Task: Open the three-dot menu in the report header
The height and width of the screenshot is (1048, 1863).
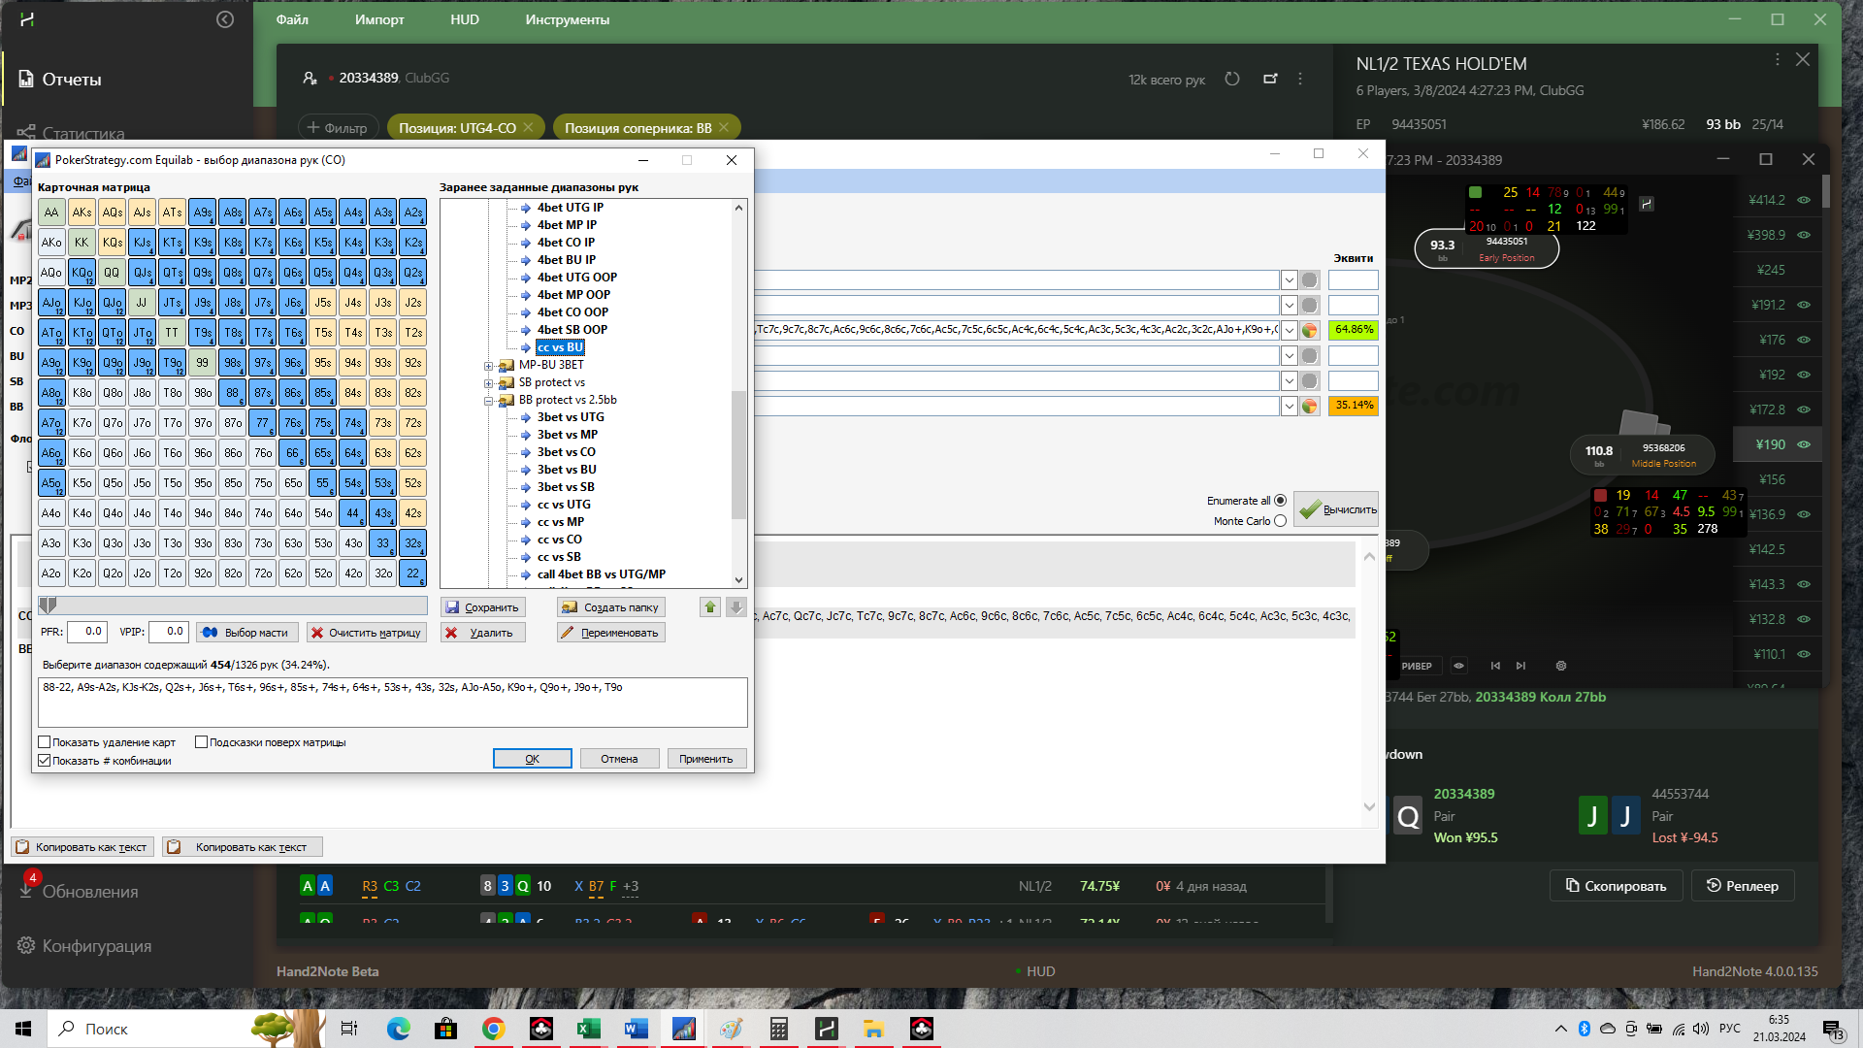Action: point(1300,79)
